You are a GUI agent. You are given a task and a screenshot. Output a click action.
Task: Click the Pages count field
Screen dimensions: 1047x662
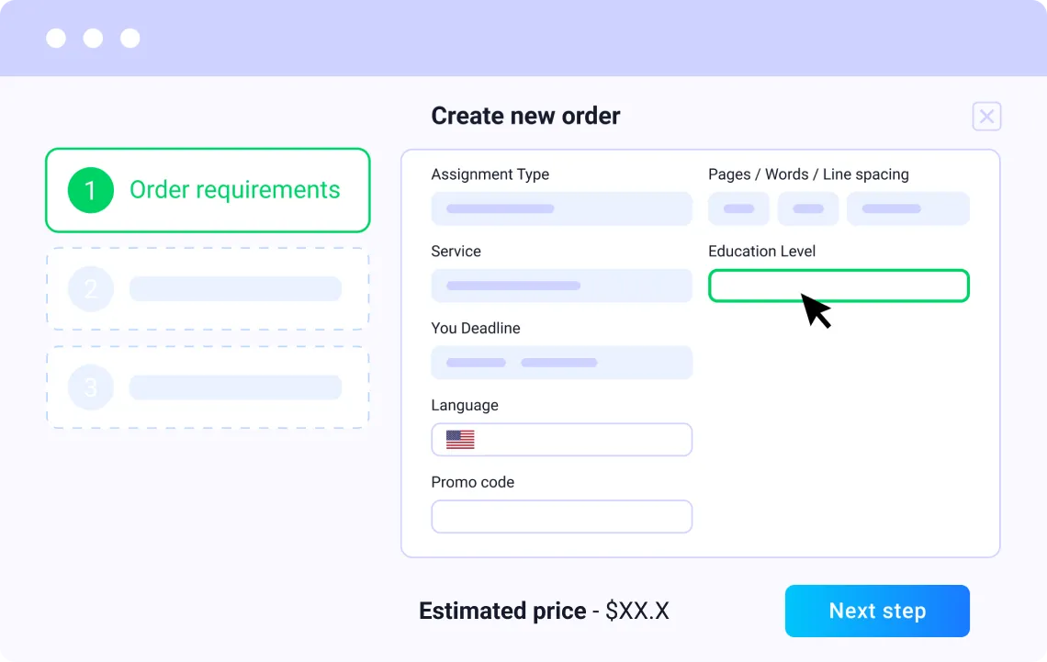pyautogui.click(x=738, y=208)
